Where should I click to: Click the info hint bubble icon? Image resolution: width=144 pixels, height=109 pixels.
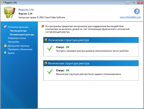coord(43,26)
